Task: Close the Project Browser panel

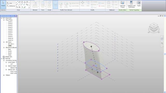Action: coord(16,16)
